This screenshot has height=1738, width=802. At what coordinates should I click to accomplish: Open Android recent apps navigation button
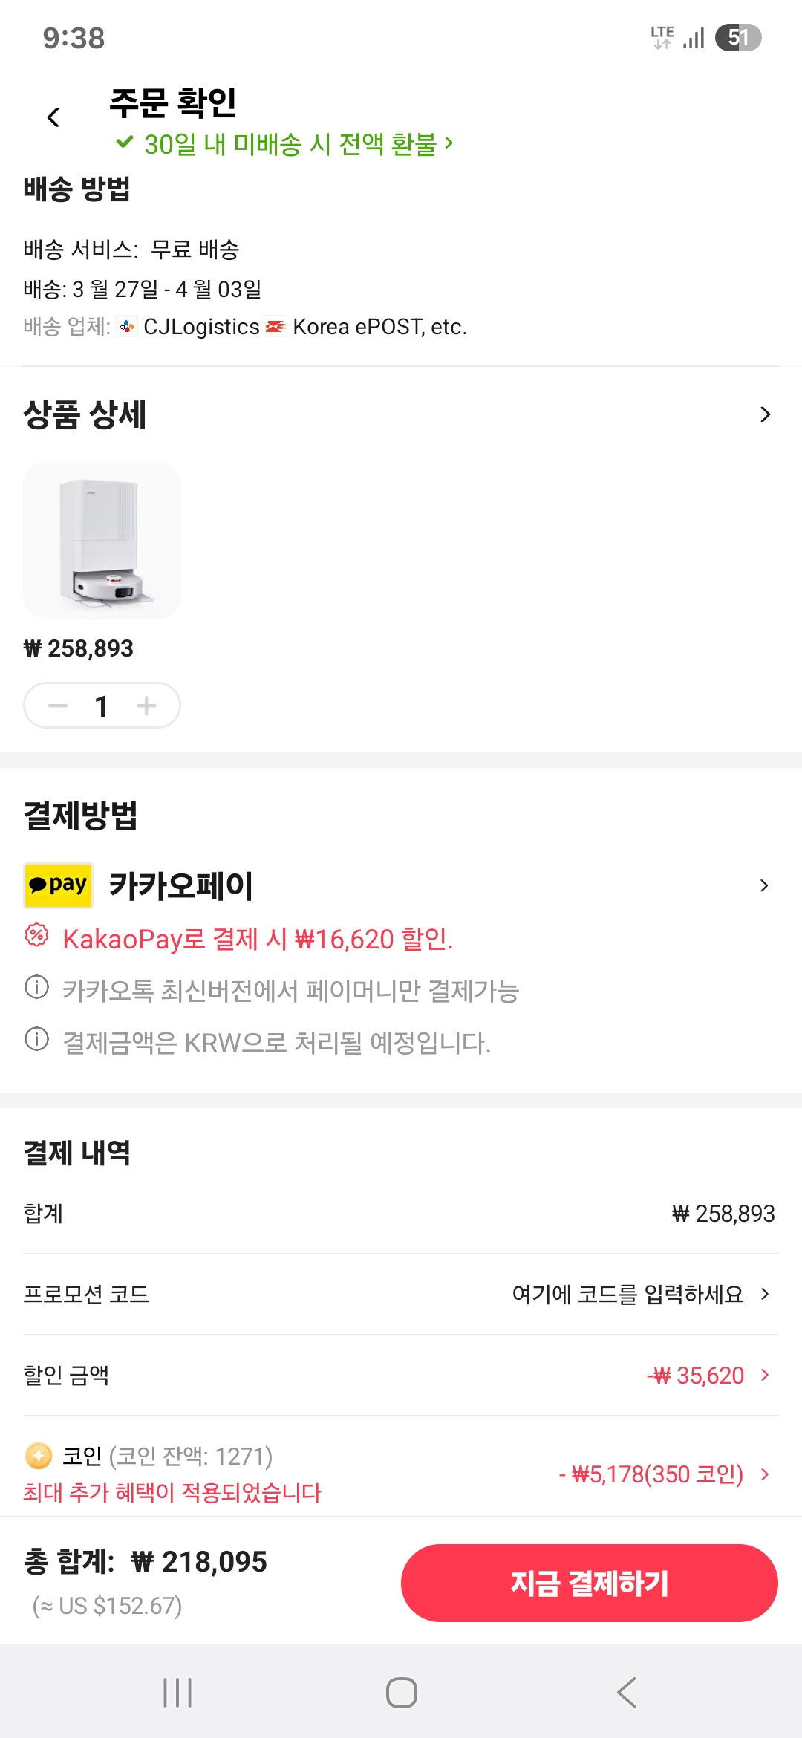pyautogui.click(x=177, y=1693)
